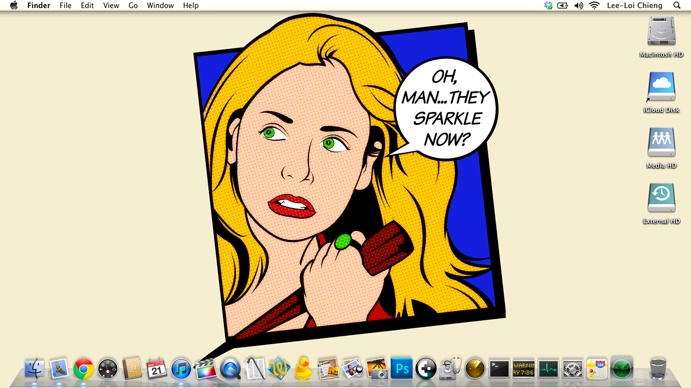Open the Window menu
This screenshot has width=691, height=388.
click(x=161, y=6)
